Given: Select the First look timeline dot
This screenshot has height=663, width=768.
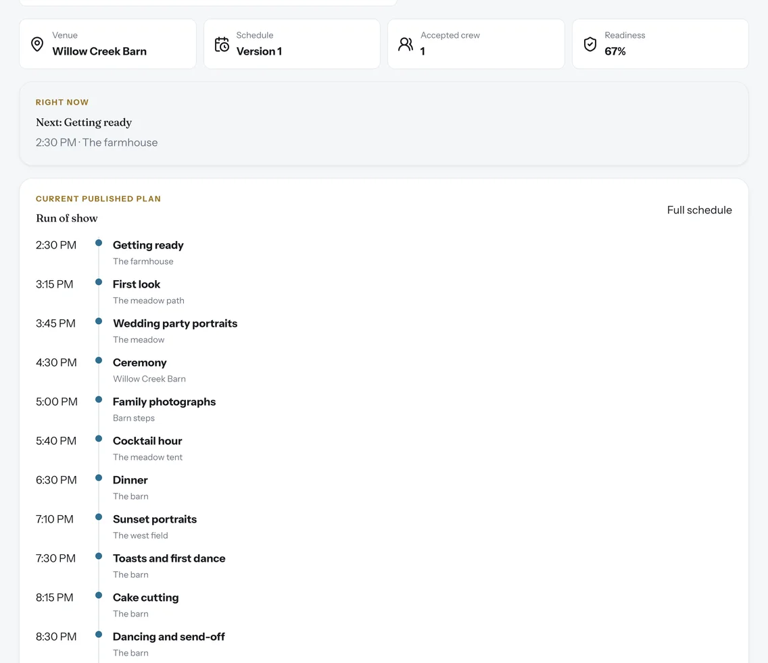Looking at the screenshot, I should click(x=99, y=282).
